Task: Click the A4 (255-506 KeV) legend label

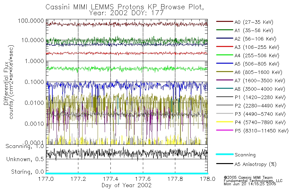Action: (257, 56)
